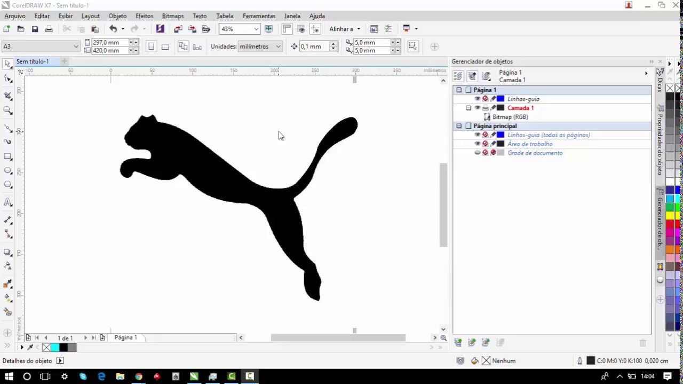683x384 pixels.
Task: Select the Ellipse tool
Action: pyautogui.click(x=8, y=171)
